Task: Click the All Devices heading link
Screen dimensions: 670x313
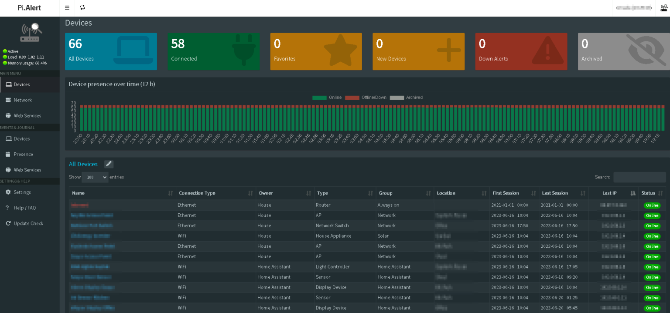Action: pyautogui.click(x=83, y=164)
